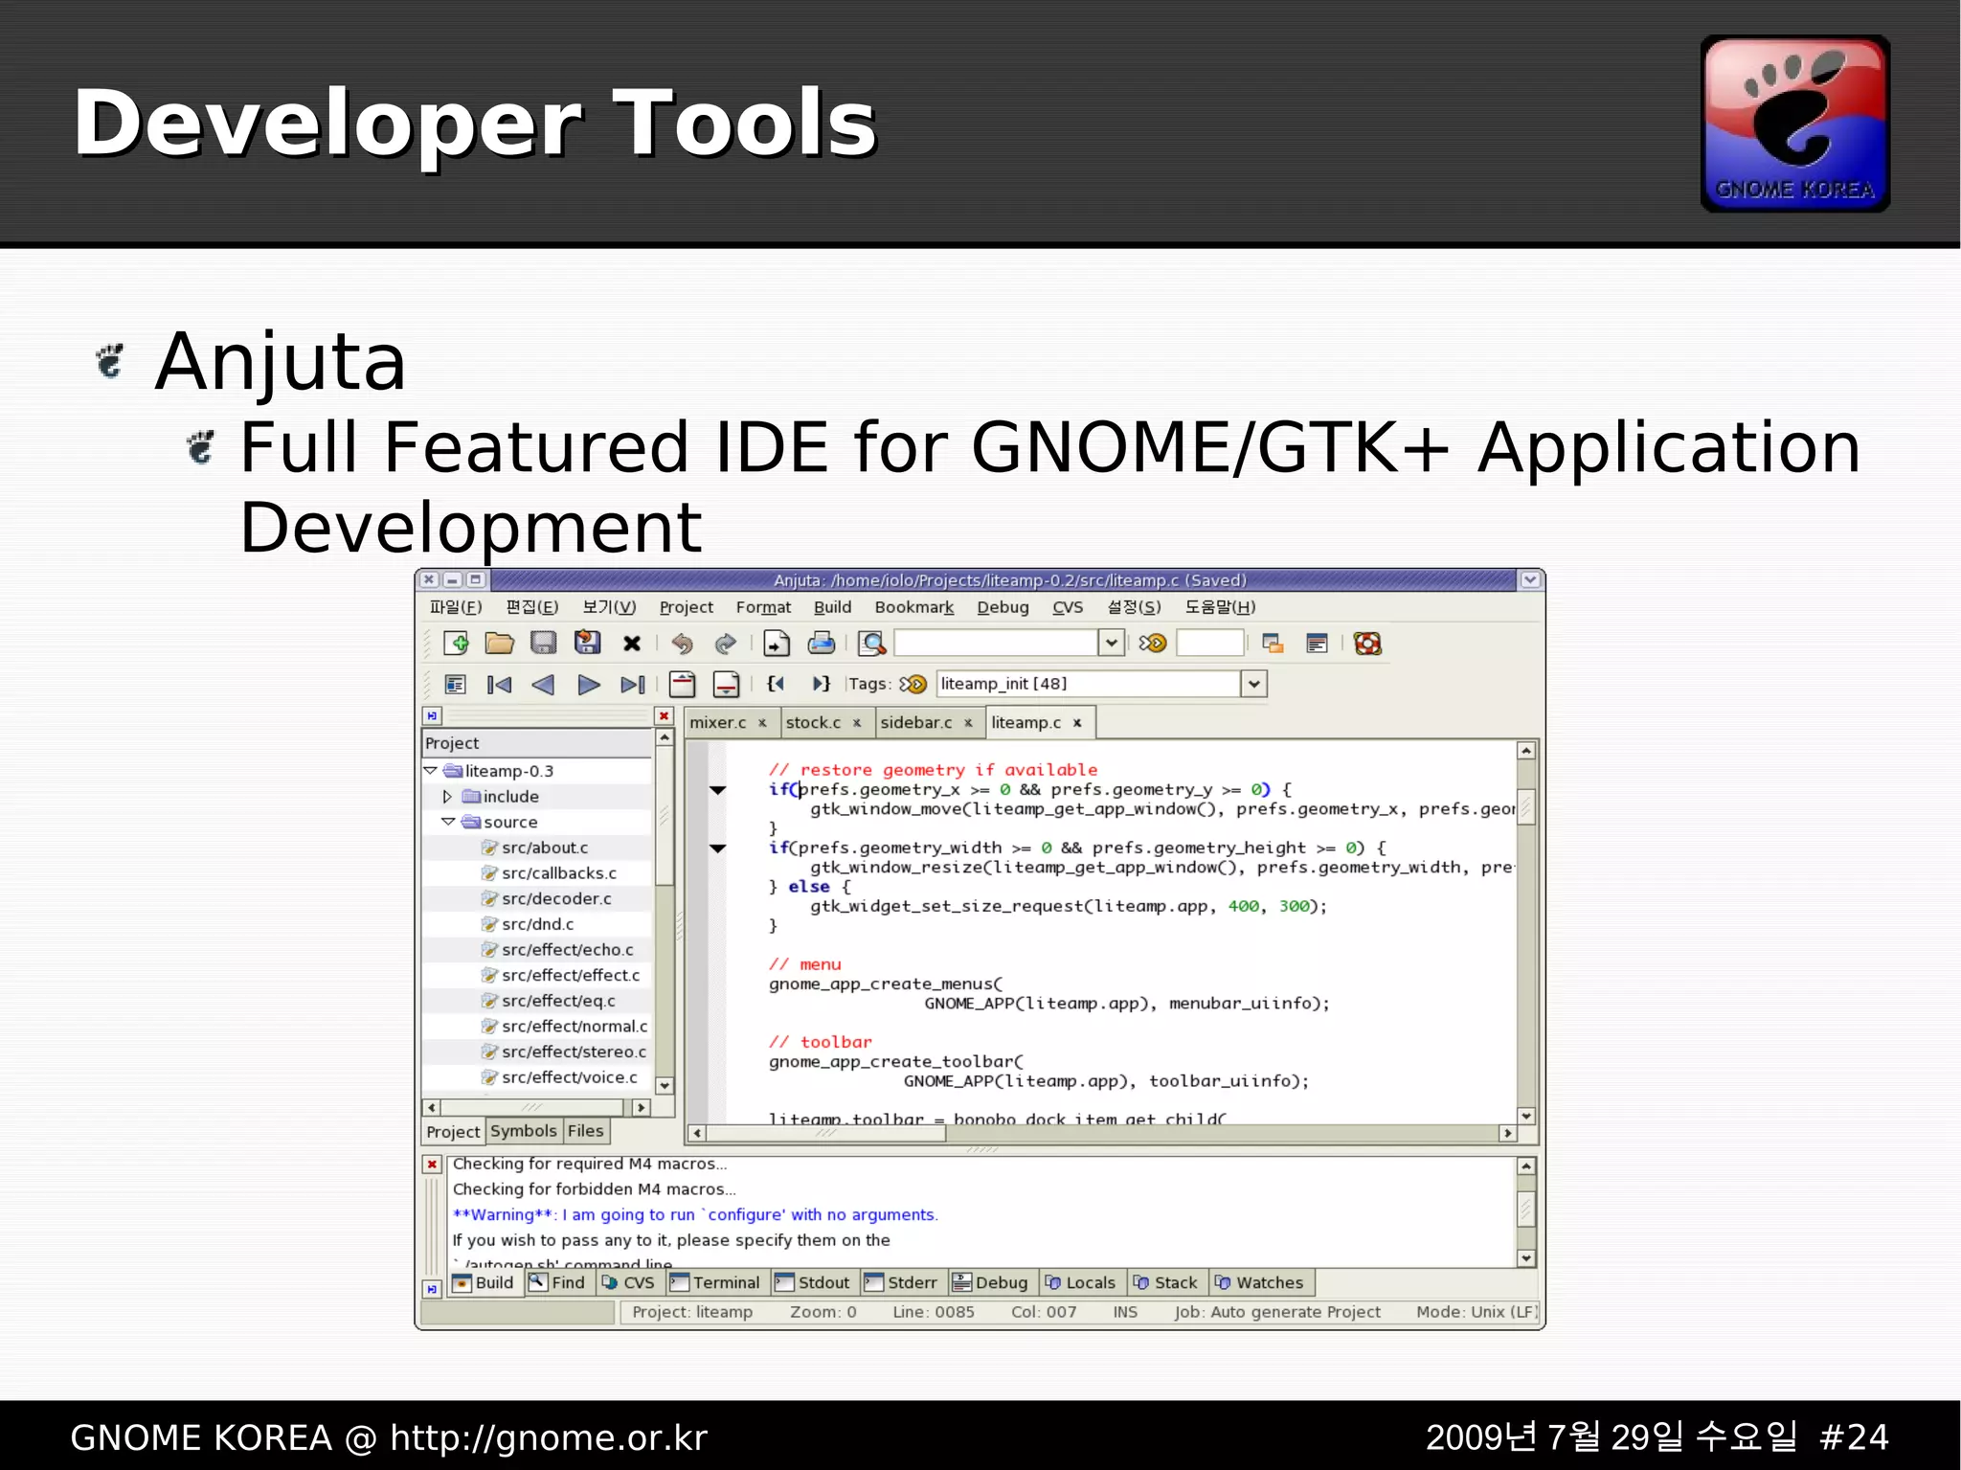Screen dimensions: 1961x1470
Task: Click the Save As toolbar icon
Action: tap(587, 643)
